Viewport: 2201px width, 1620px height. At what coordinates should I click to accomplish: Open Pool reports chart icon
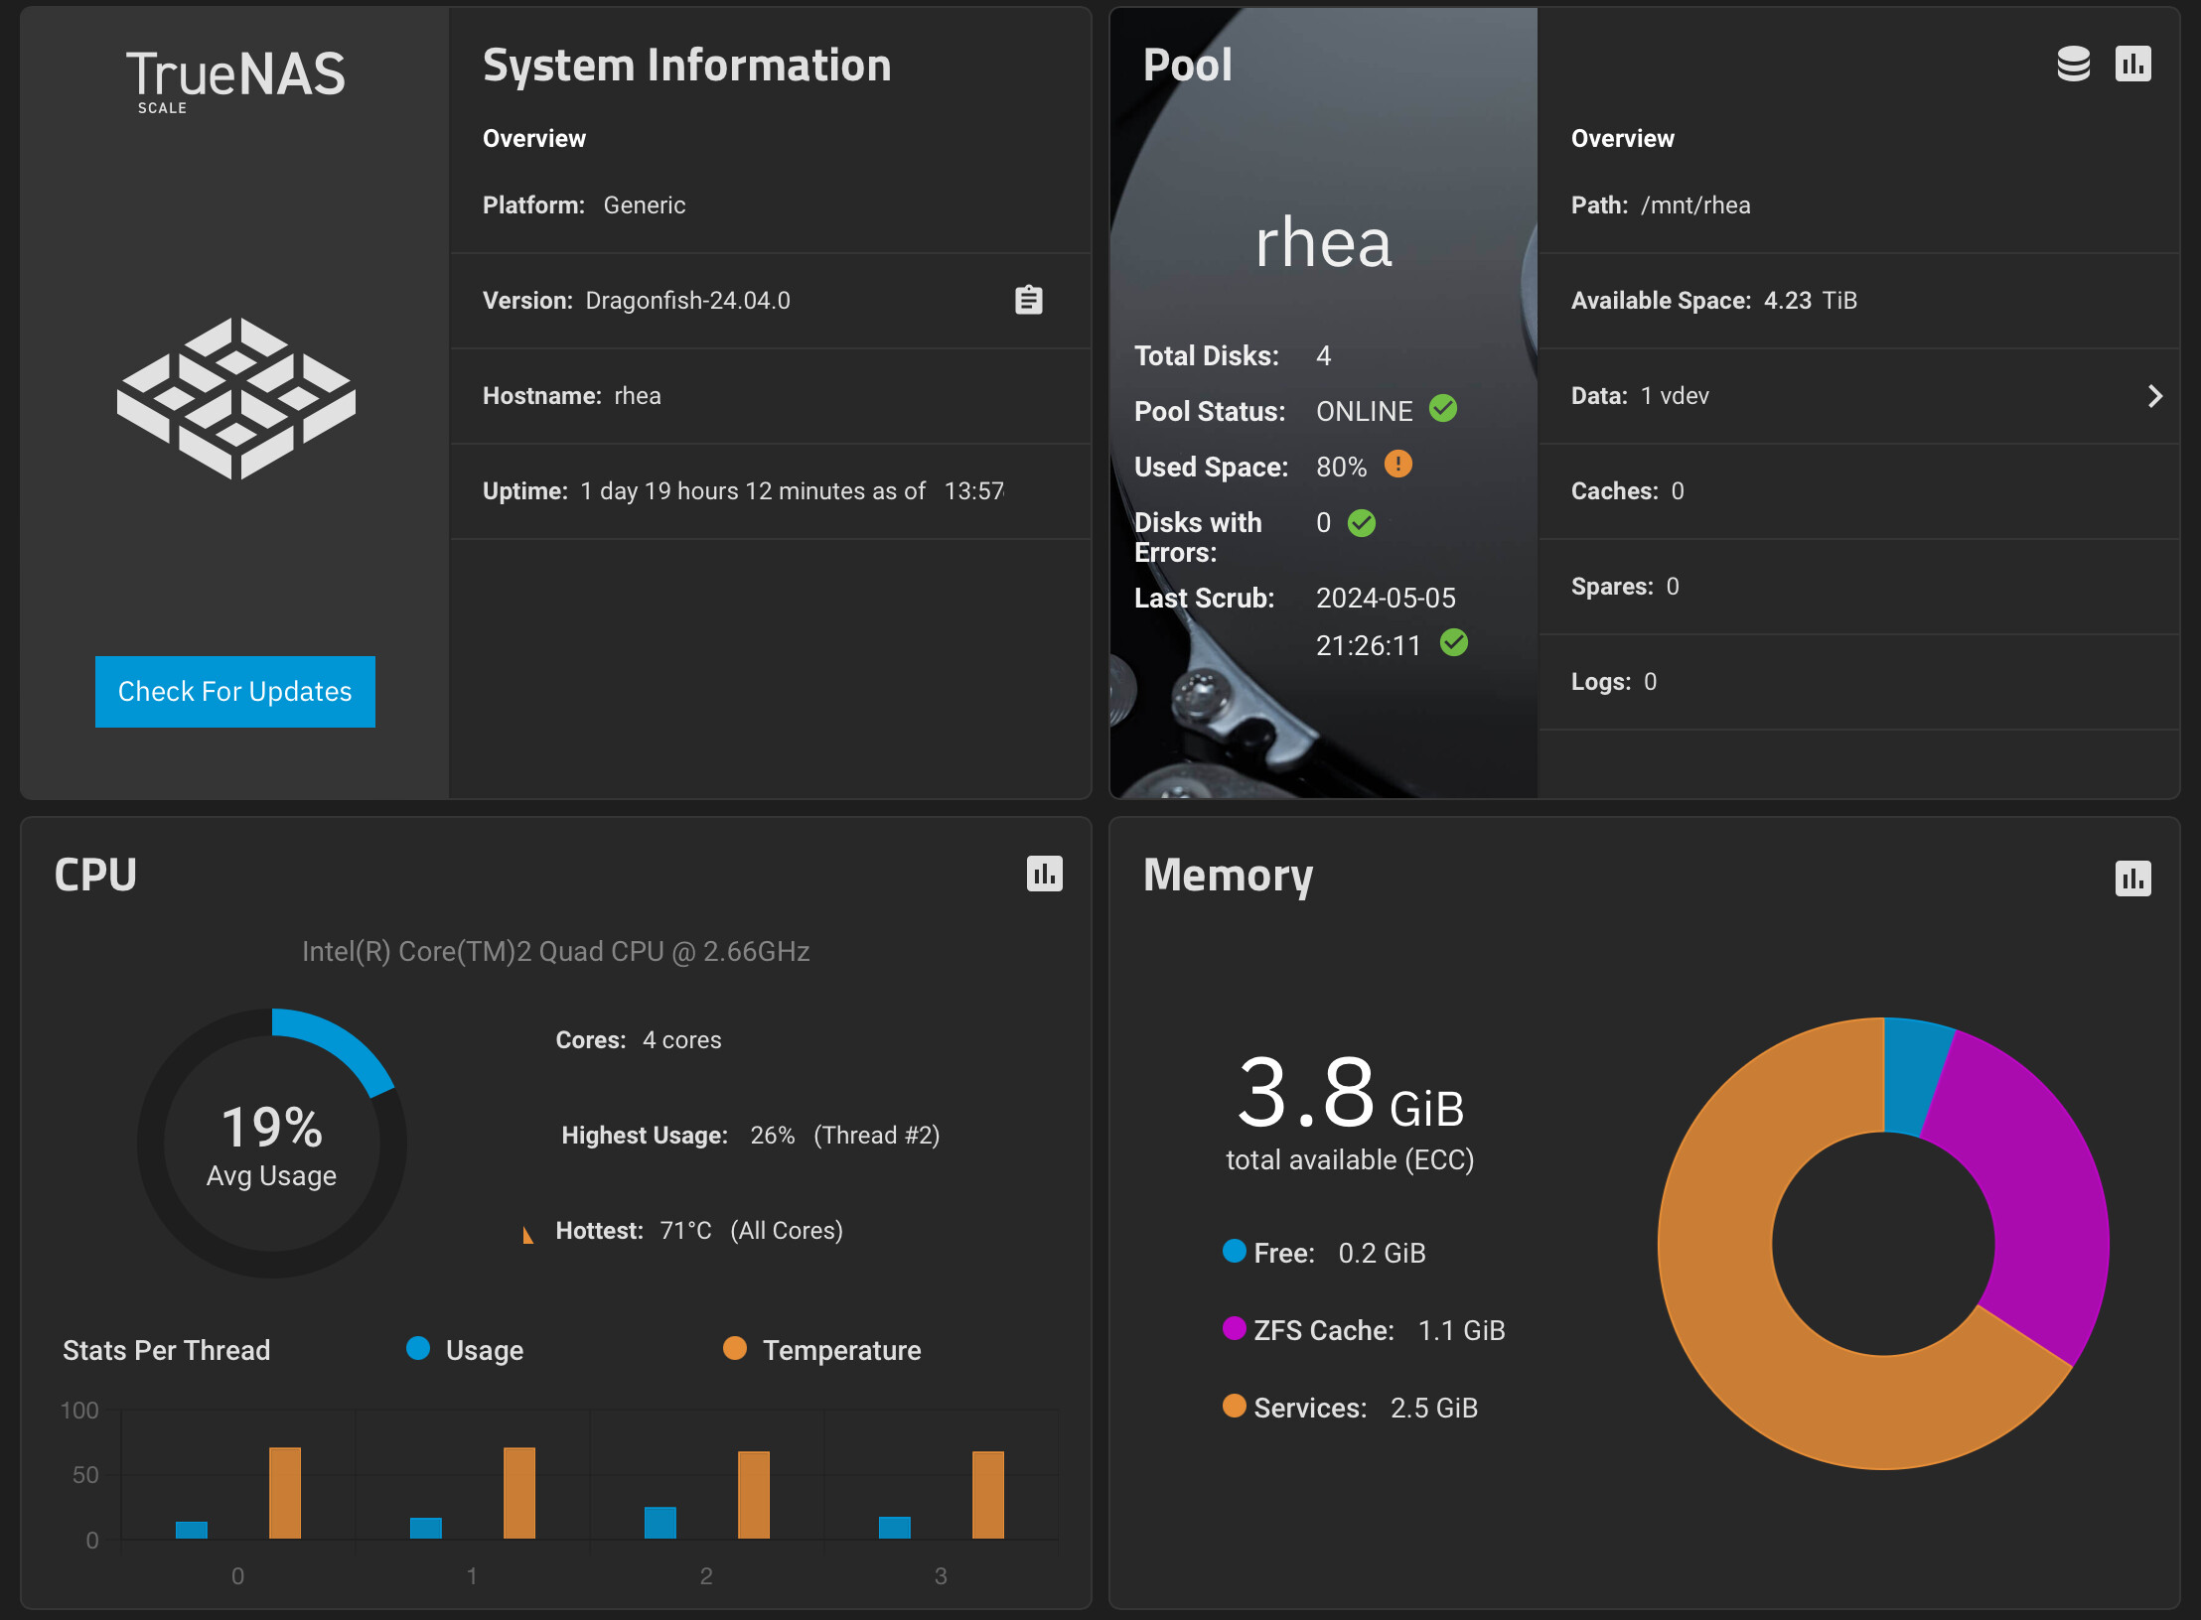coord(2132,65)
